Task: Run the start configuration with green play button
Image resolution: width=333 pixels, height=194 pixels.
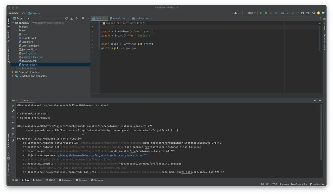Action: click(261, 13)
